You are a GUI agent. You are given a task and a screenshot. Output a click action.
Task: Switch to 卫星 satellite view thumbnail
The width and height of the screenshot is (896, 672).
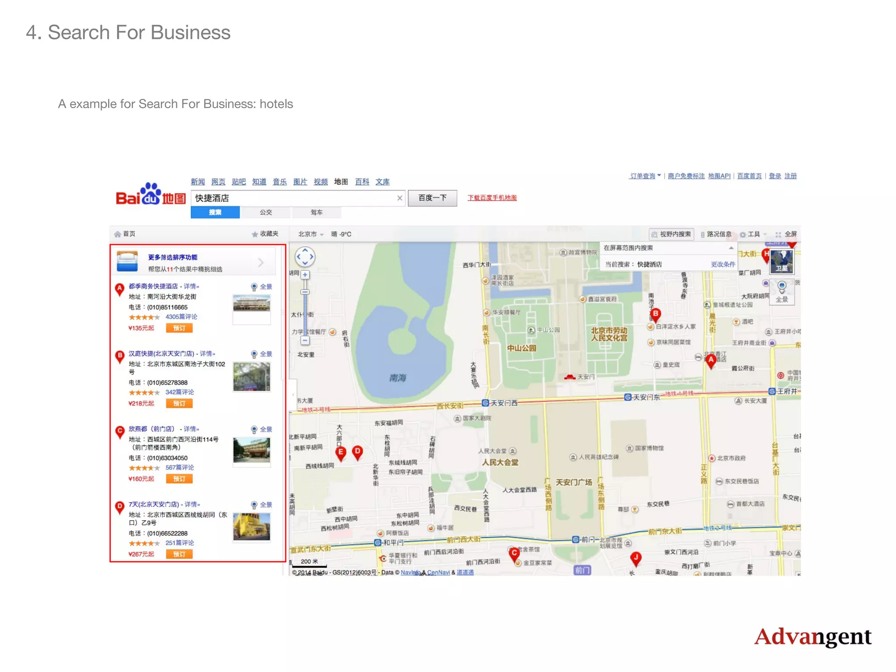click(x=781, y=261)
